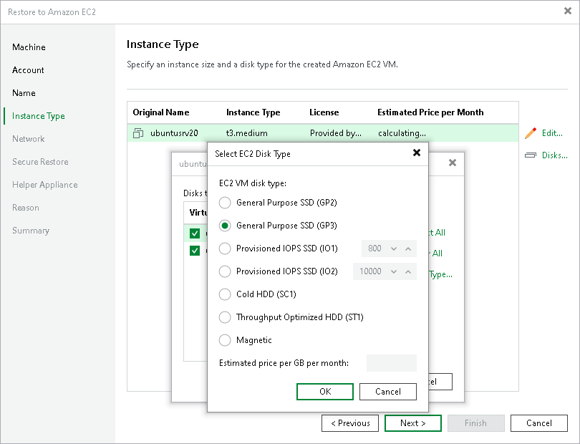This screenshot has height=444, width=580.
Task: Sort by Instance Type column header
Action: point(253,112)
